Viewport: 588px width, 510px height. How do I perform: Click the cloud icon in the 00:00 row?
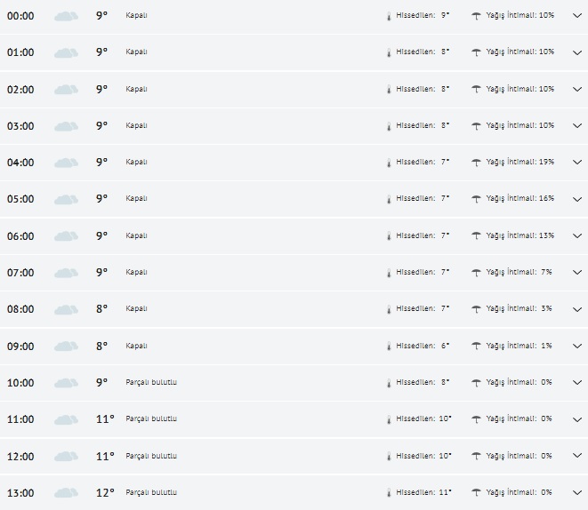click(x=66, y=16)
